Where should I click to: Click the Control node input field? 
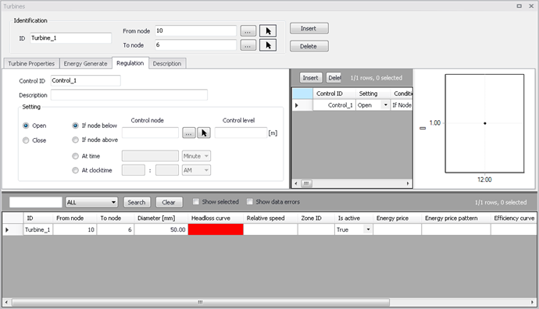point(150,133)
